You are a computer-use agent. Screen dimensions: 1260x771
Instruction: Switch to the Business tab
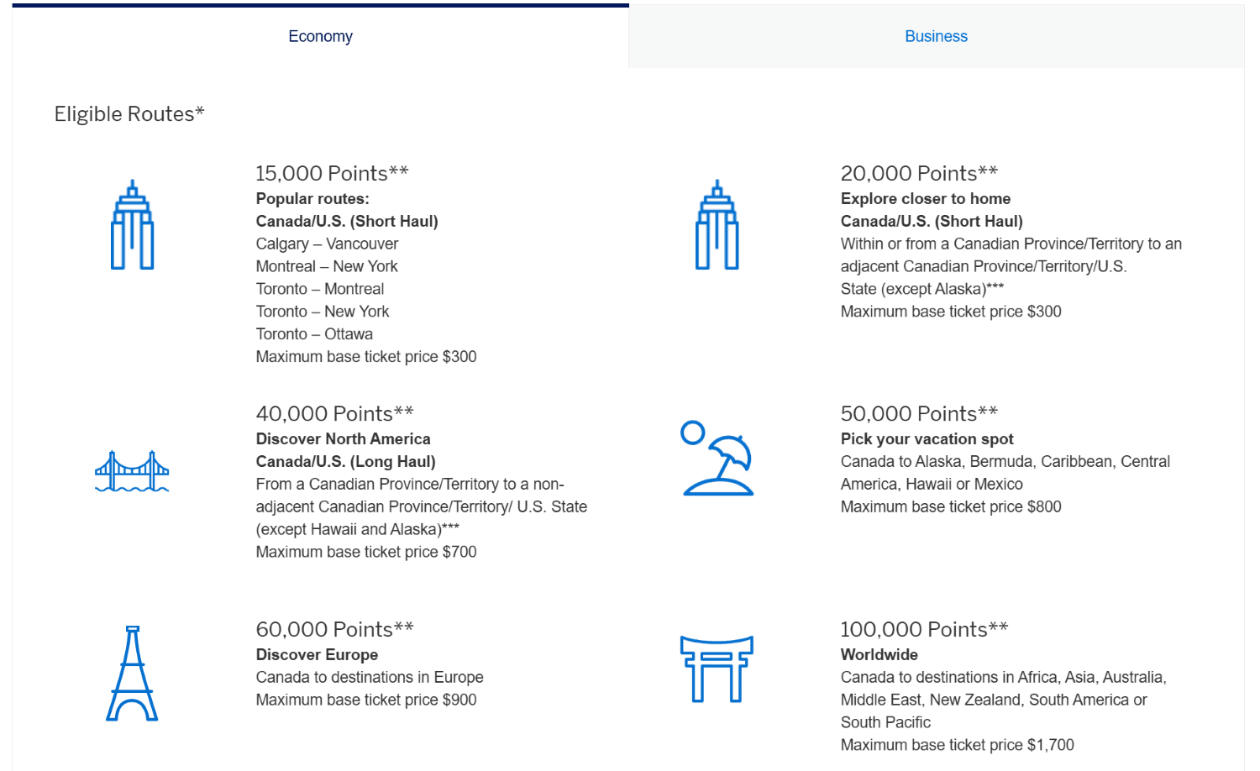click(935, 36)
